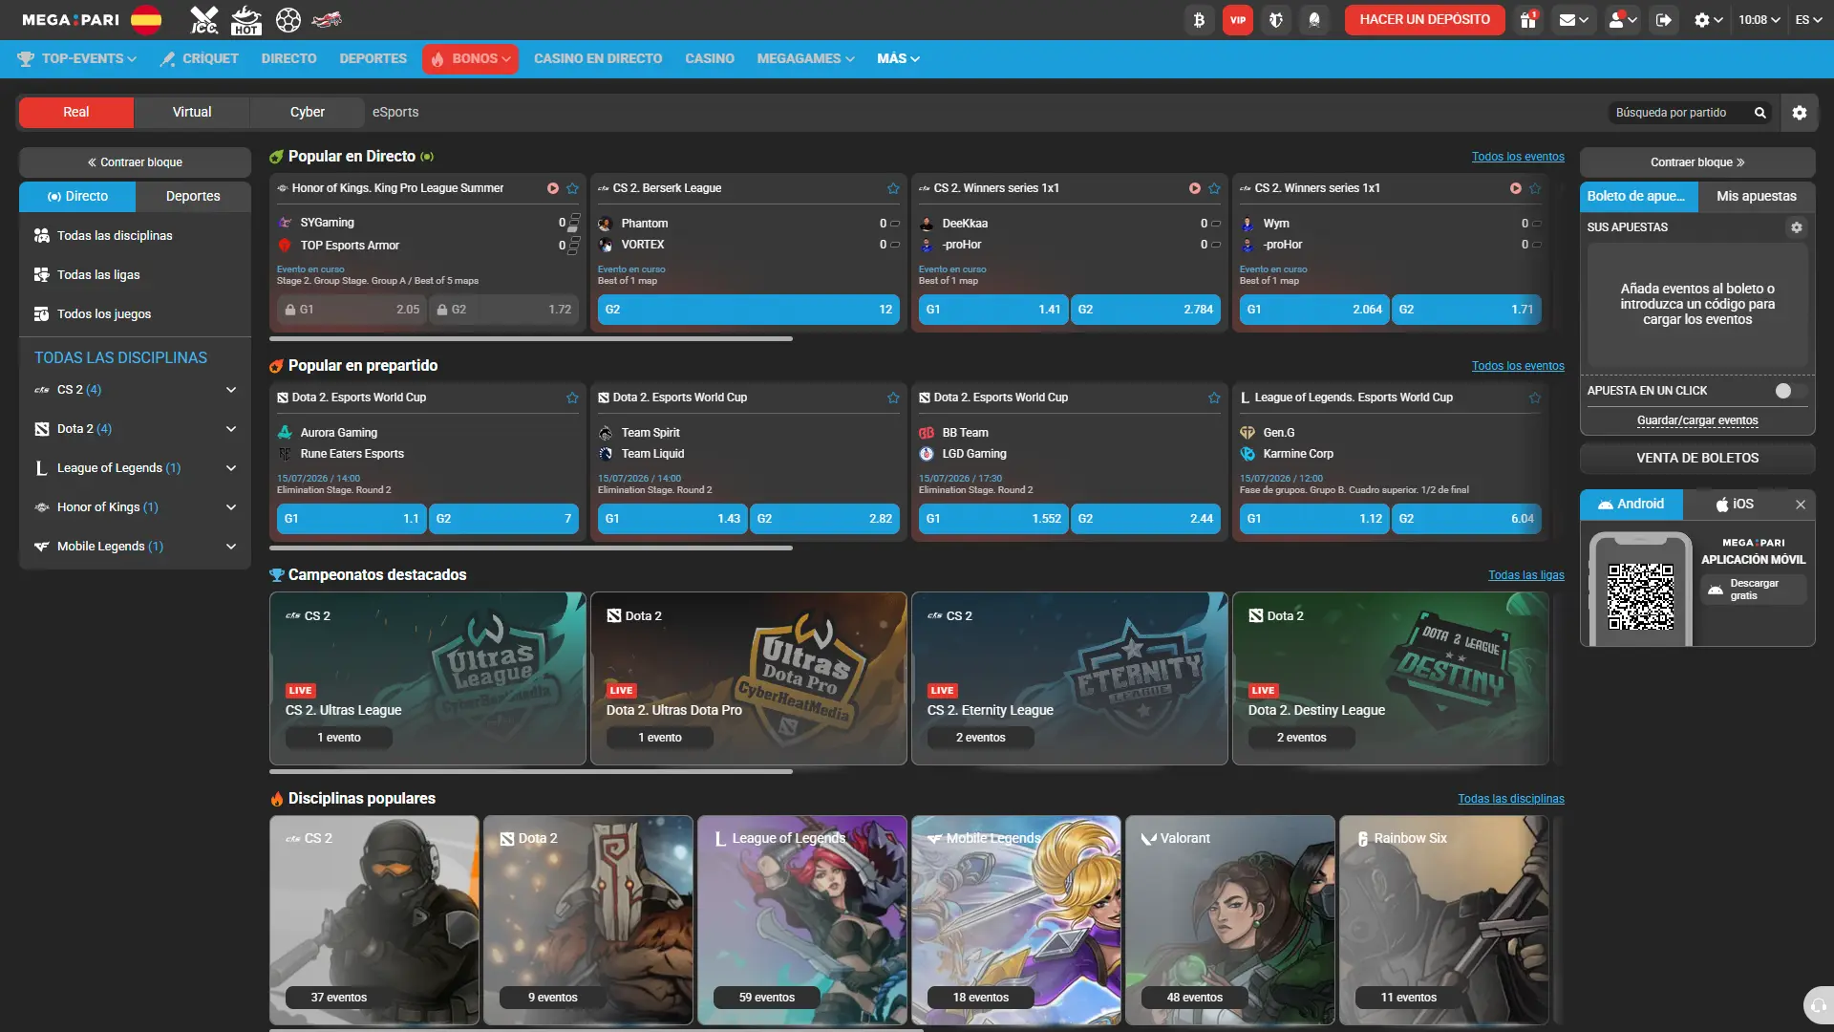Close the mobile app promo panel
1834x1032 pixels.
tap(1801, 505)
